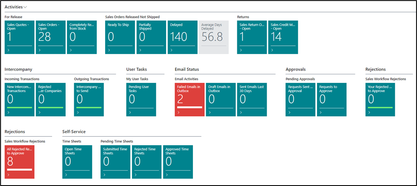Open the red All Rejected Requests to Approve tile
Viewport: 417px width, 186px height.
click(x=20, y=162)
